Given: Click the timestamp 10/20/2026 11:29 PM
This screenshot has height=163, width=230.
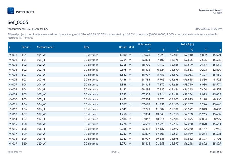Looking at the screenshot, I should point(208,29).
